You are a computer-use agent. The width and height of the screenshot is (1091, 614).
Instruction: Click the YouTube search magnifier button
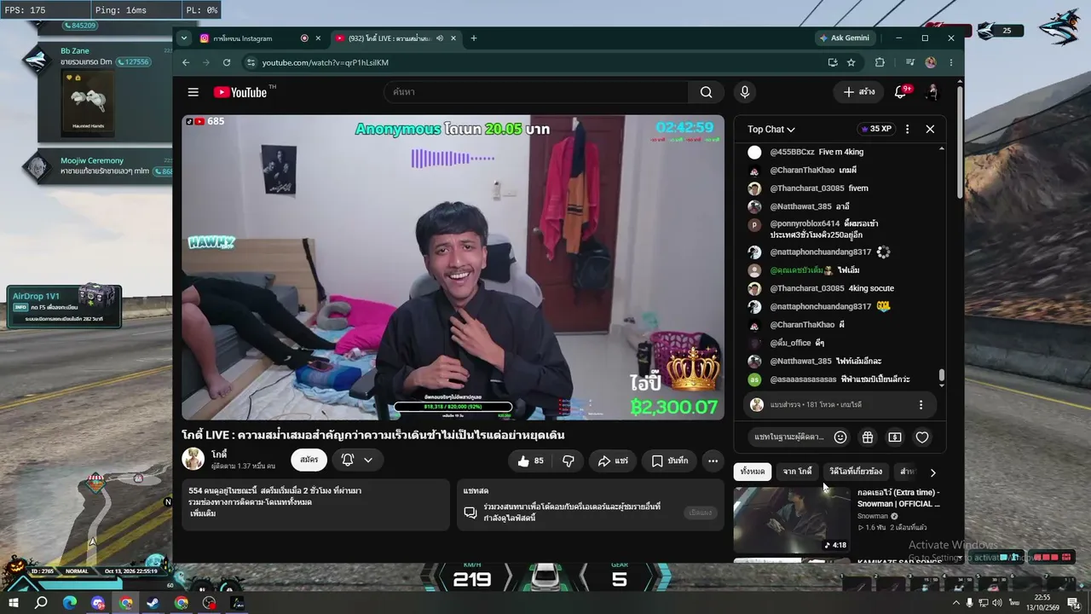(x=706, y=92)
